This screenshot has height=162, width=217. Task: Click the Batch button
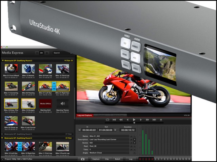pos(118,159)
